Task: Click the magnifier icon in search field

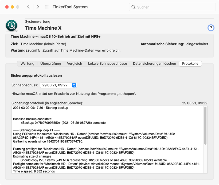Action: [133, 7]
